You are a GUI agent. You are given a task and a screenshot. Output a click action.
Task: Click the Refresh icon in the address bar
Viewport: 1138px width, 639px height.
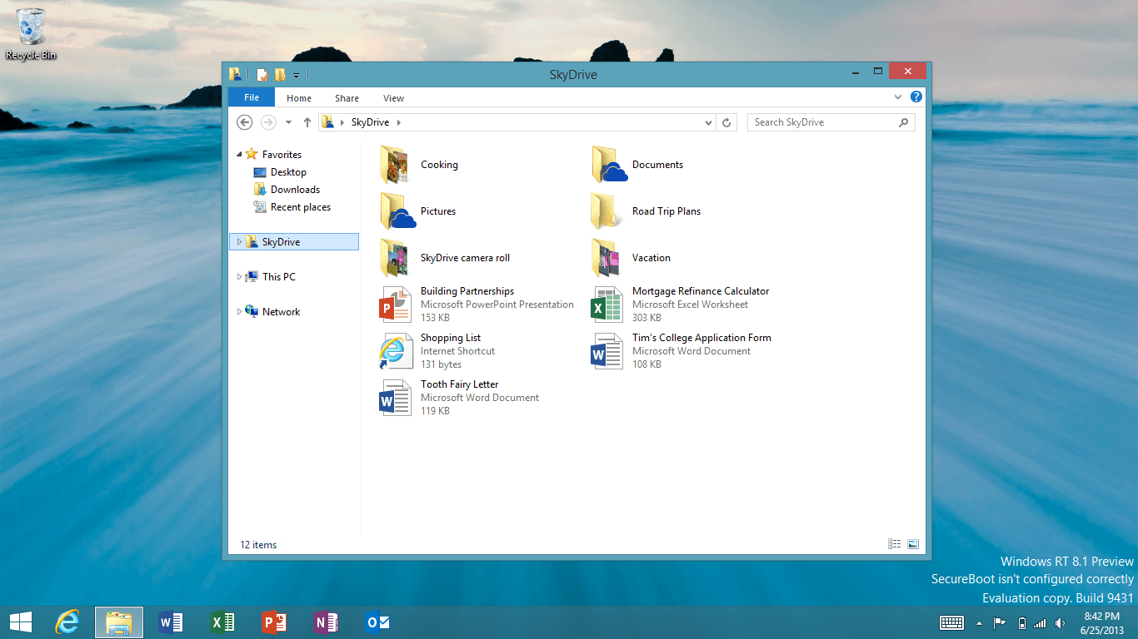tap(726, 121)
